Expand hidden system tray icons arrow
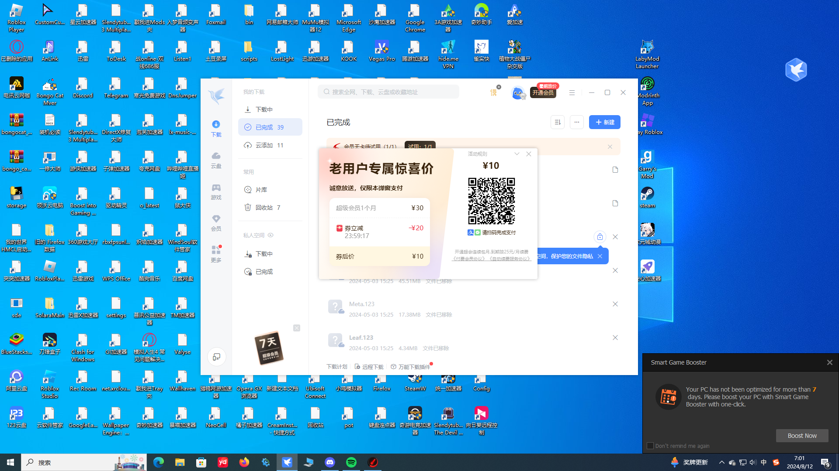Viewport: 839px width, 471px height. pyautogui.click(x=721, y=462)
